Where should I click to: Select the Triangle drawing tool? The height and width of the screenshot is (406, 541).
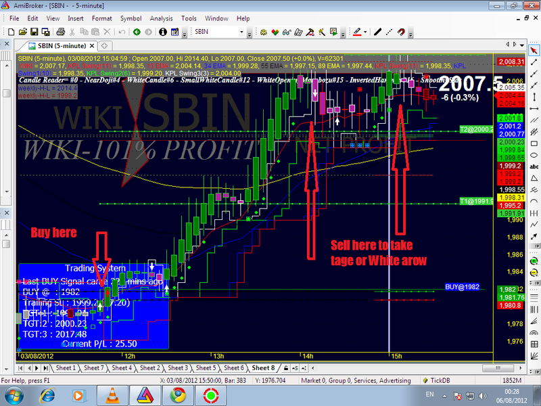pyautogui.click(x=534, y=178)
